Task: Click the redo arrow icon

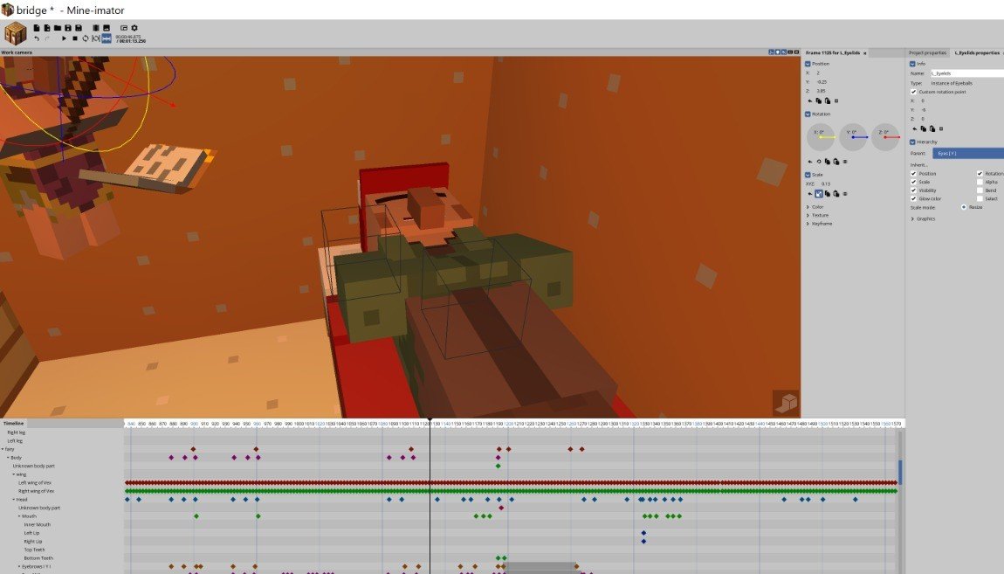Action: tap(47, 38)
